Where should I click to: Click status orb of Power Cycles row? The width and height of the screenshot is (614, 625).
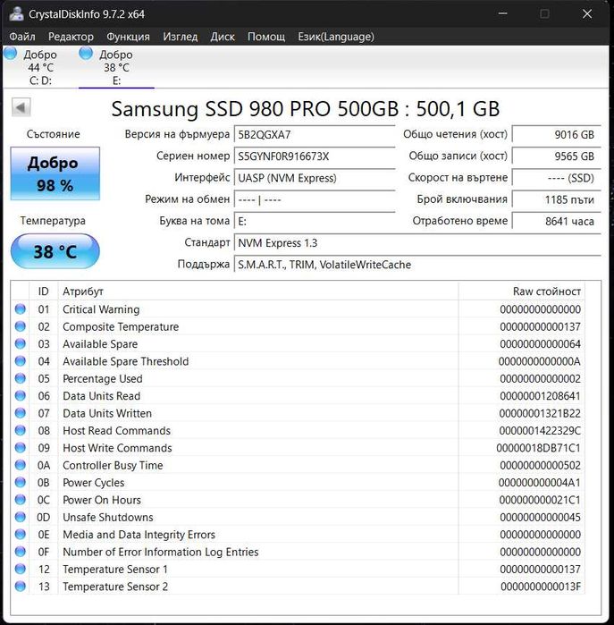click(21, 482)
